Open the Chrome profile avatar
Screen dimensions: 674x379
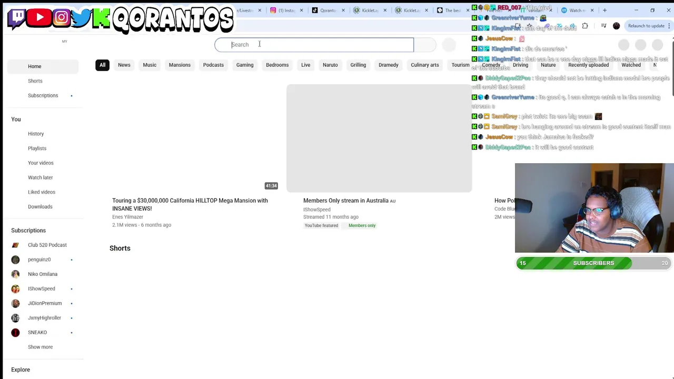(x=617, y=26)
